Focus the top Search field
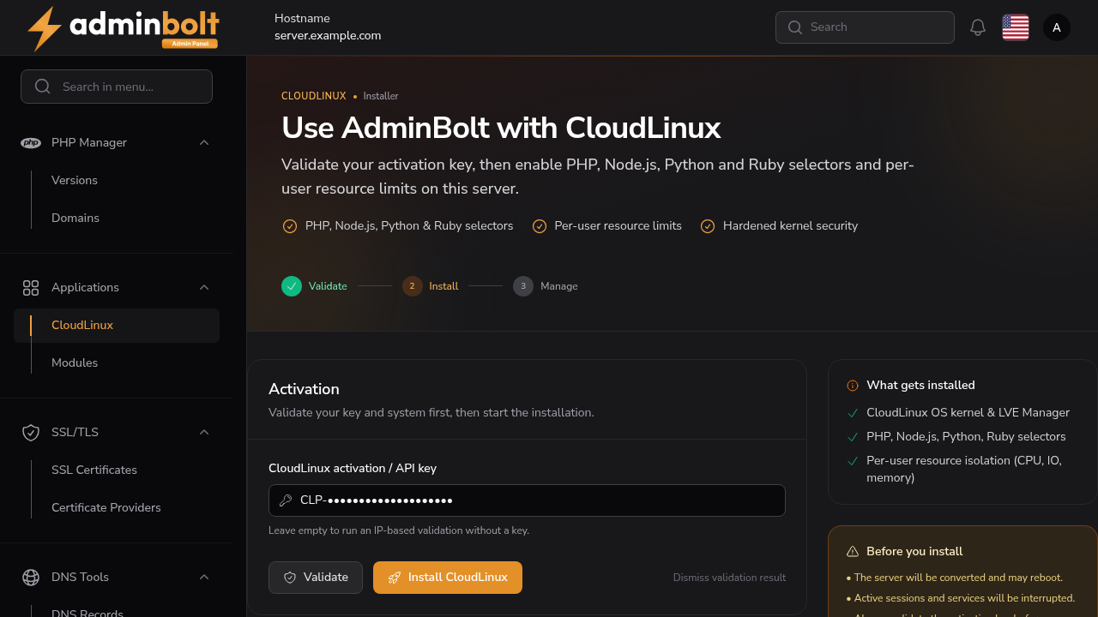This screenshot has height=617, width=1098. (x=865, y=27)
